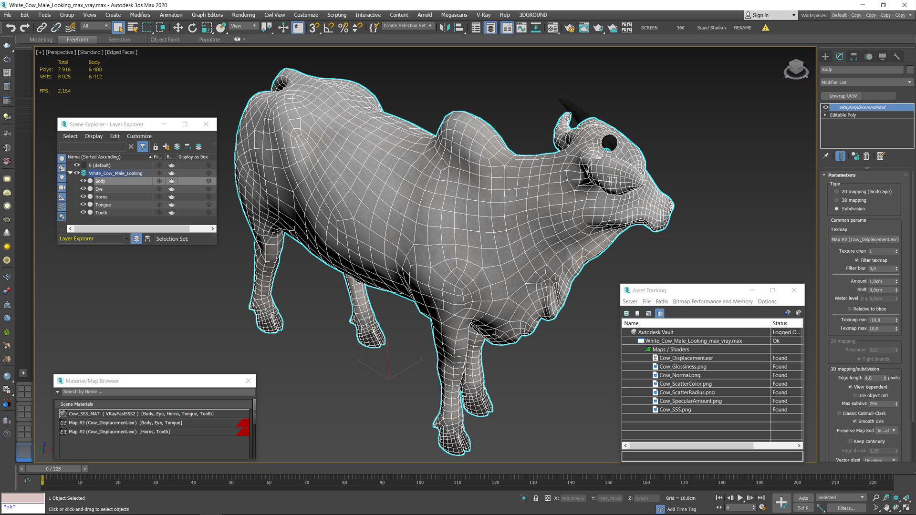Image resolution: width=916 pixels, height=515 pixels.
Task: Toggle the Layer Explorer toolbar button
Action: click(x=490, y=28)
